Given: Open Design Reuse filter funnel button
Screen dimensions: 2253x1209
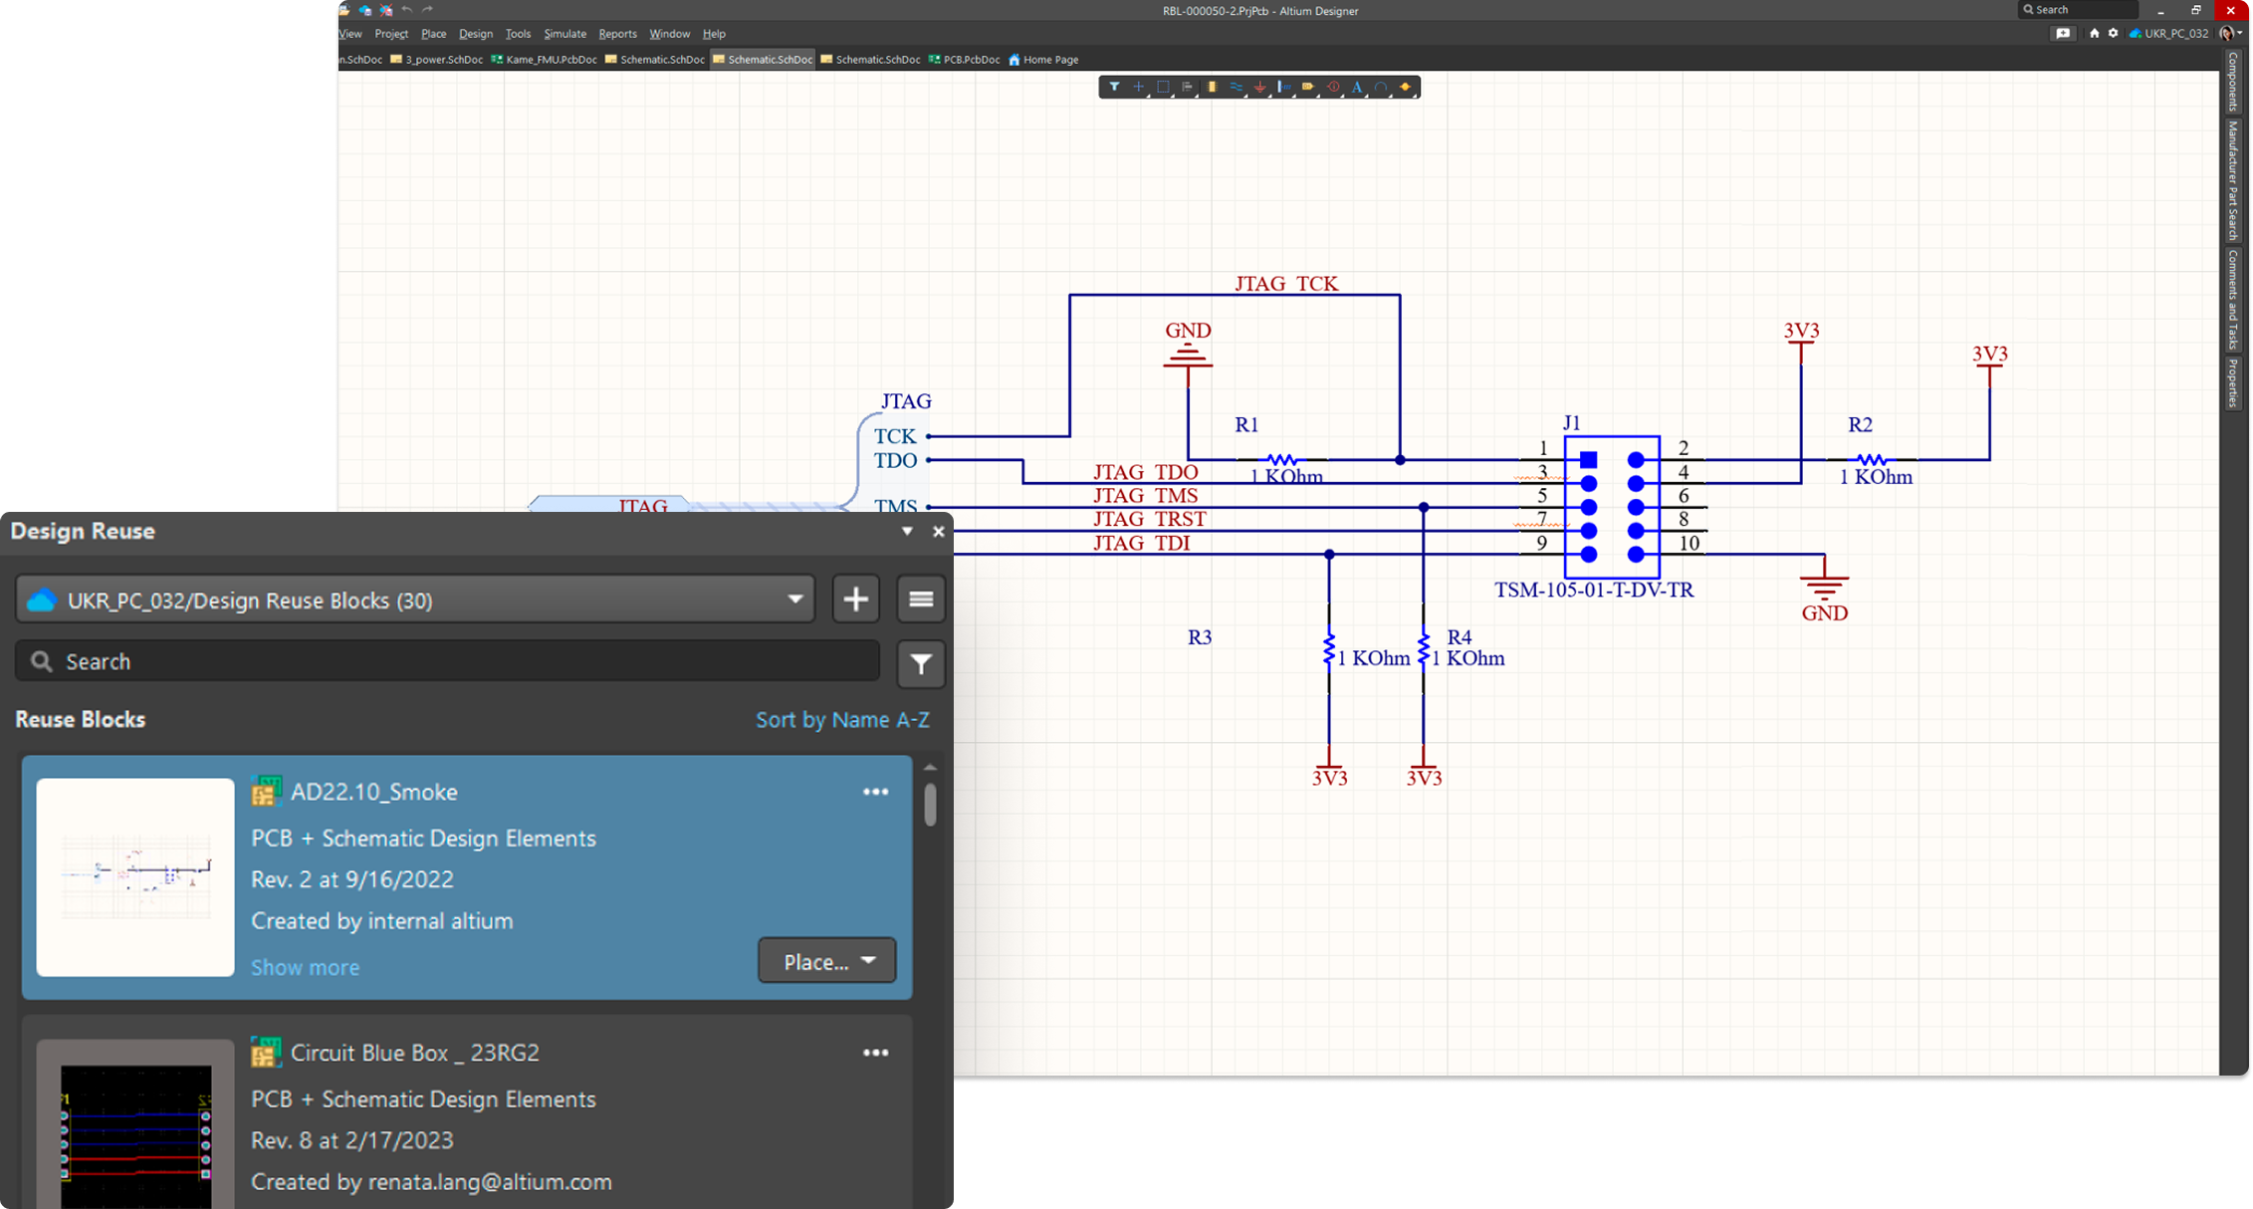Looking at the screenshot, I should tap(921, 663).
